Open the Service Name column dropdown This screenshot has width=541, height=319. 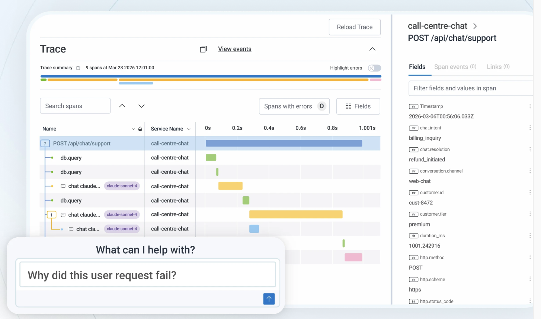tap(189, 129)
